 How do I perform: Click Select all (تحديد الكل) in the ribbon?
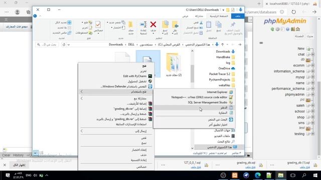click(63, 22)
